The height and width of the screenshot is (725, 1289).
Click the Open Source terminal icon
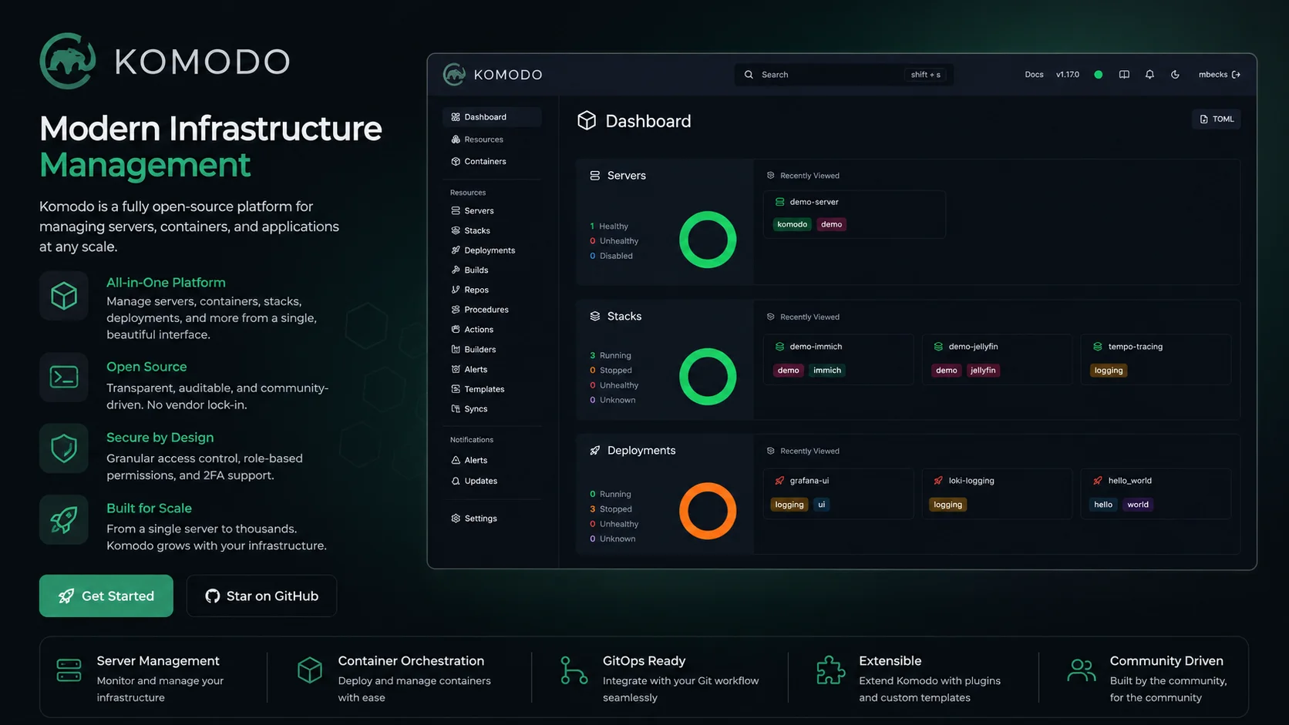[64, 378]
